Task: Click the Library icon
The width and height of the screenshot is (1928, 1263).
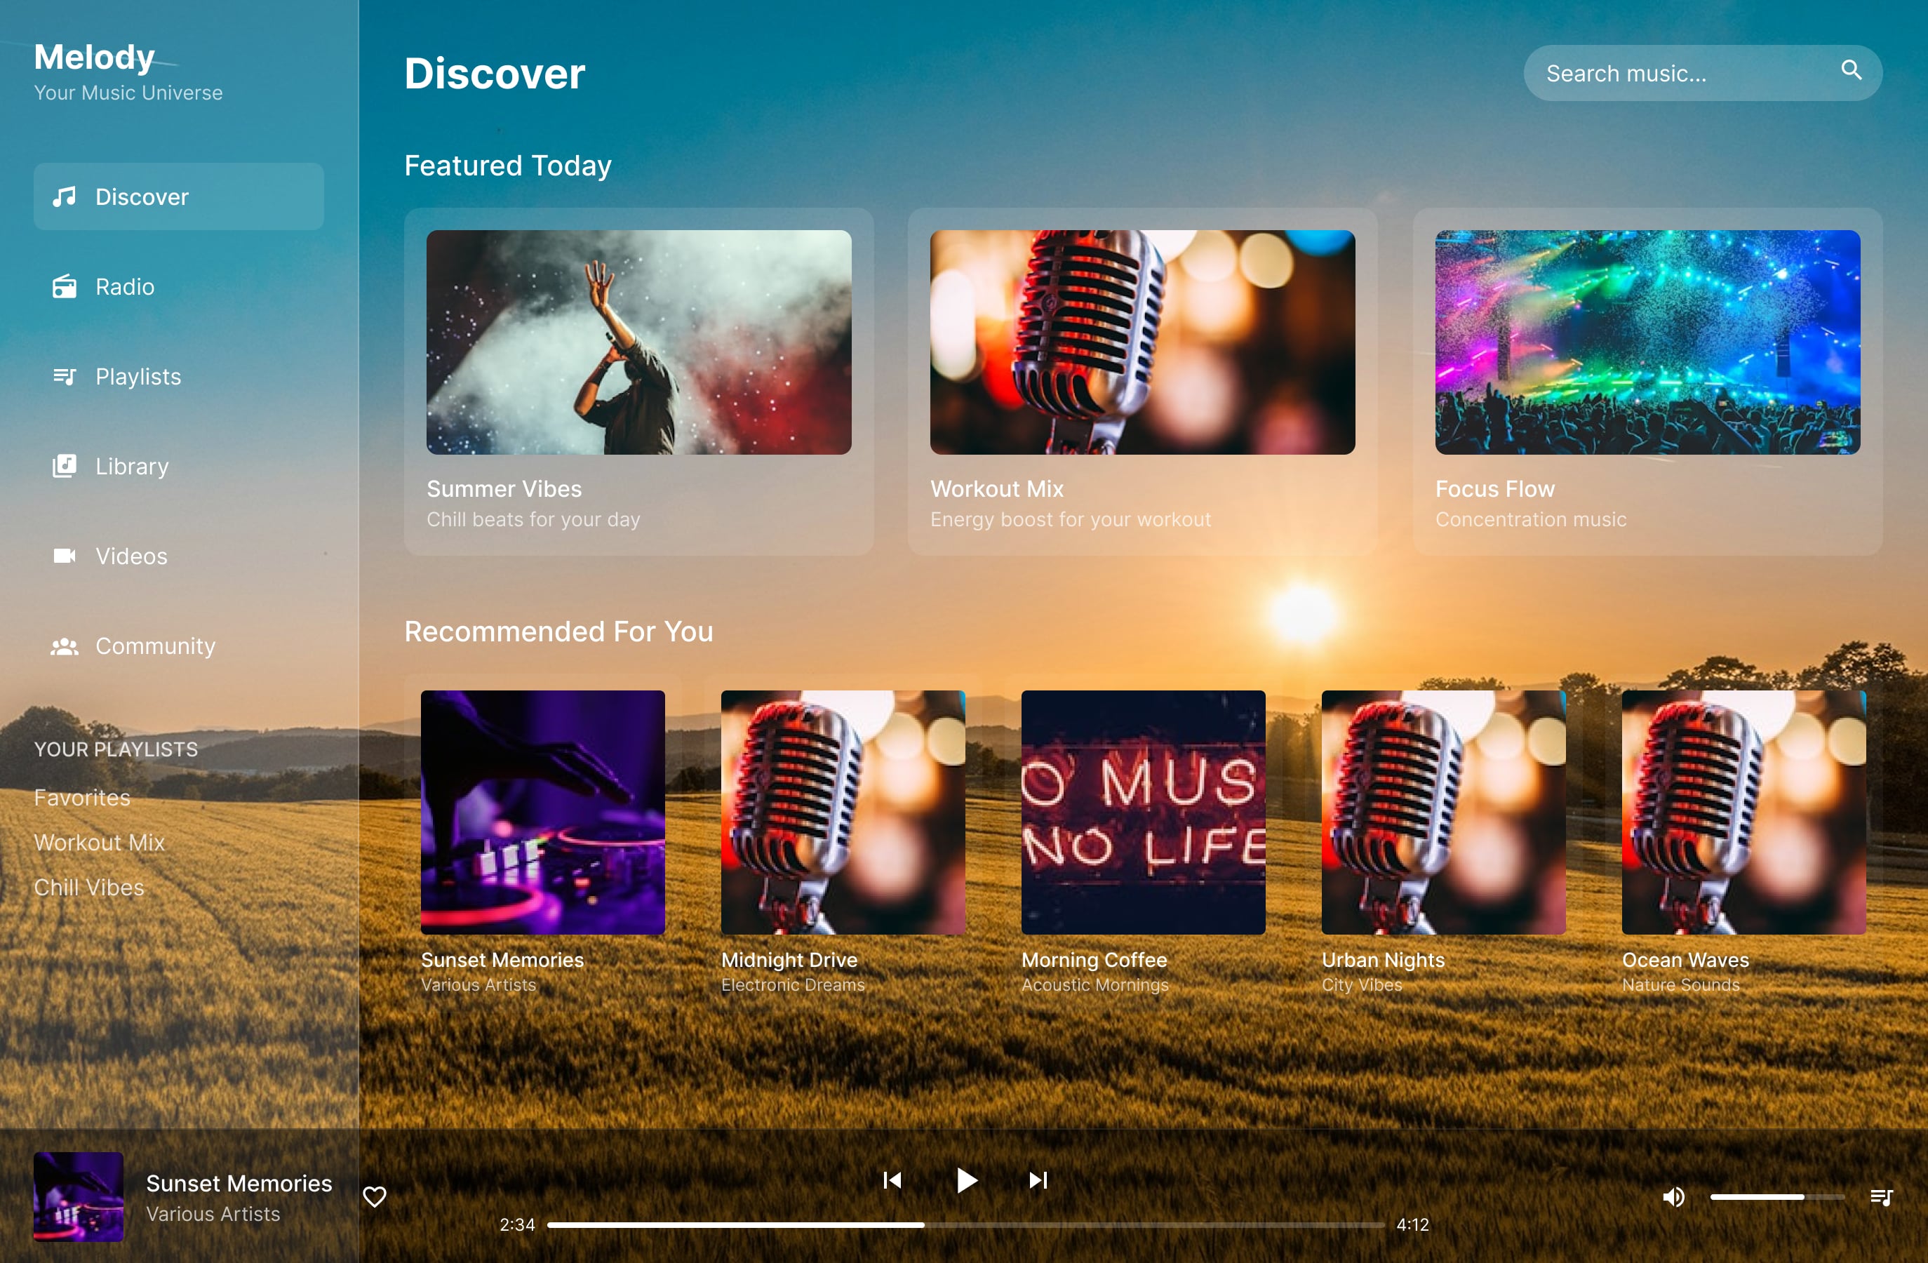Action: coord(65,466)
